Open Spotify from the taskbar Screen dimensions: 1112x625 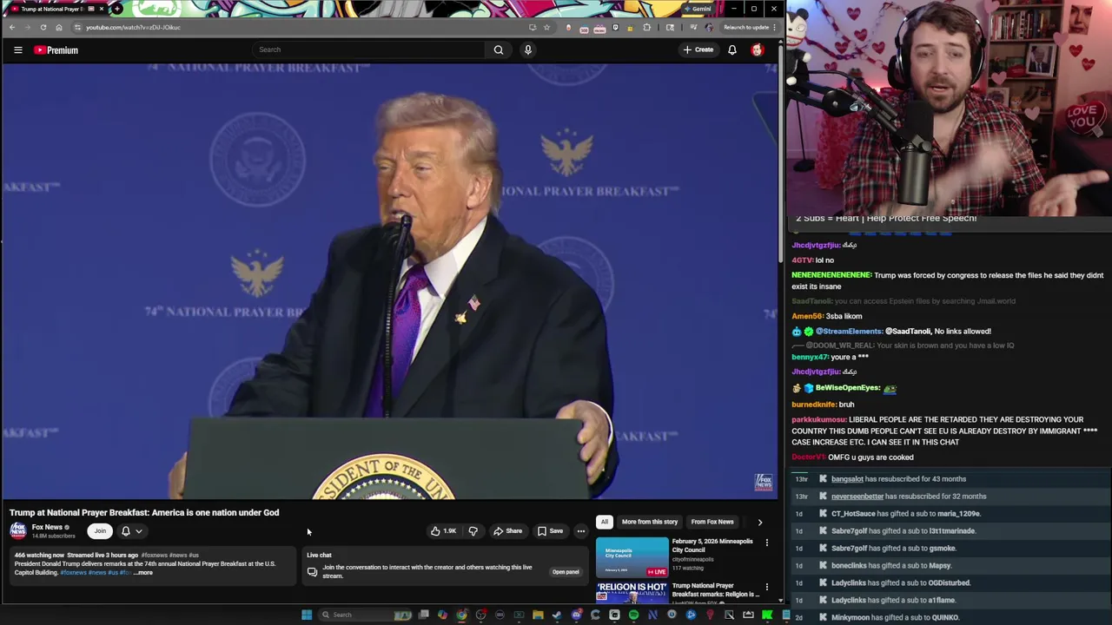click(x=633, y=615)
